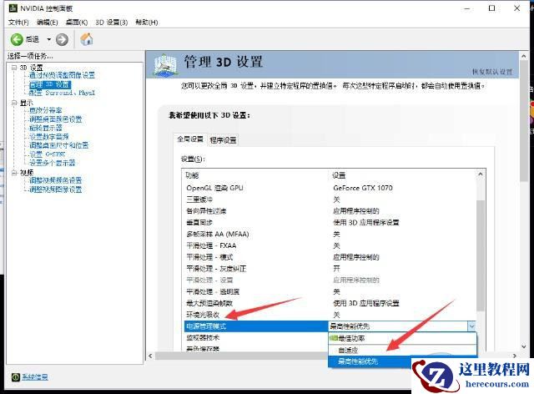The width and height of the screenshot is (534, 394).
Task: Select the 平滑处理 - 模式 row
Action: click(x=330, y=257)
